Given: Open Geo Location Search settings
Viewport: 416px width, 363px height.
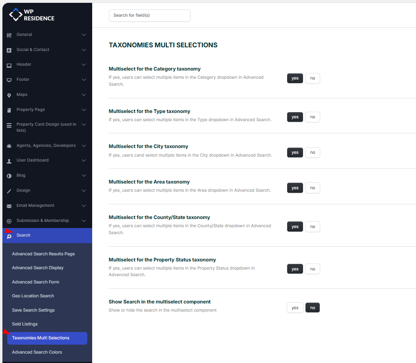Looking at the screenshot, I should [33, 296].
